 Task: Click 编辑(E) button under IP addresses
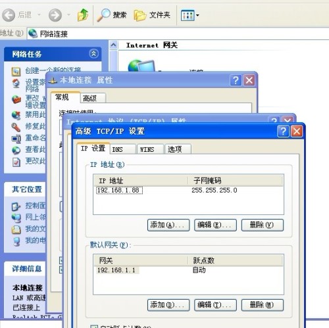tap(215, 225)
